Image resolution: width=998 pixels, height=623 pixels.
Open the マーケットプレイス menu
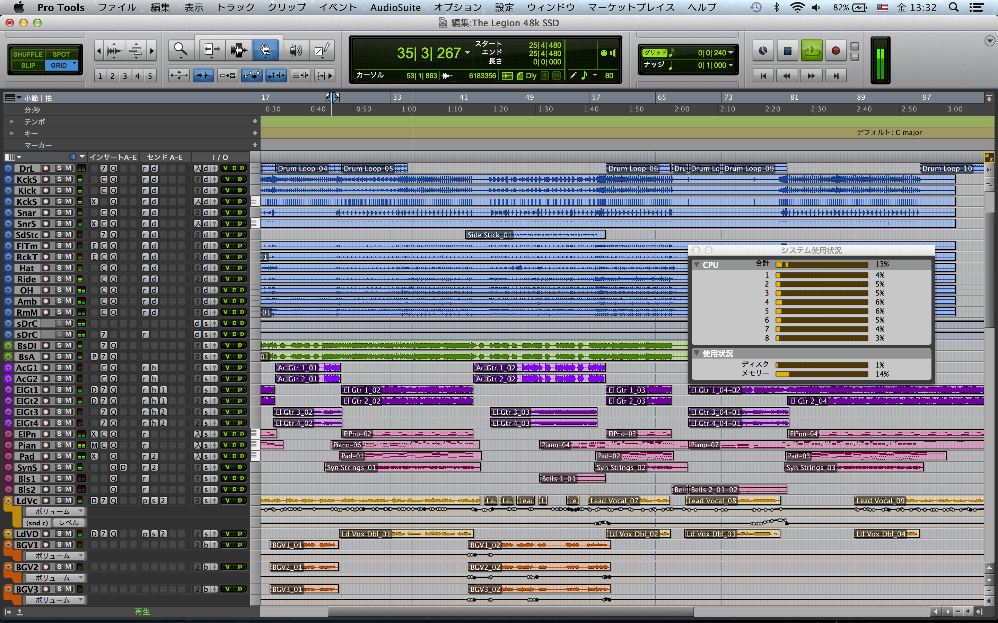coord(631,7)
